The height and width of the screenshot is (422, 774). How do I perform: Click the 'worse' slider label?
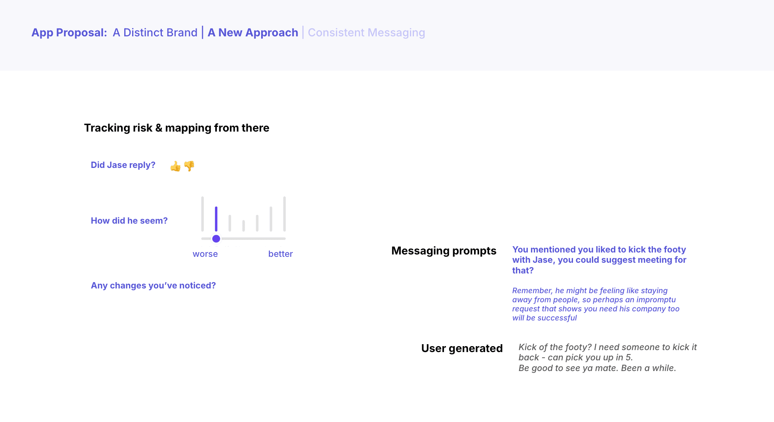[205, 254]
